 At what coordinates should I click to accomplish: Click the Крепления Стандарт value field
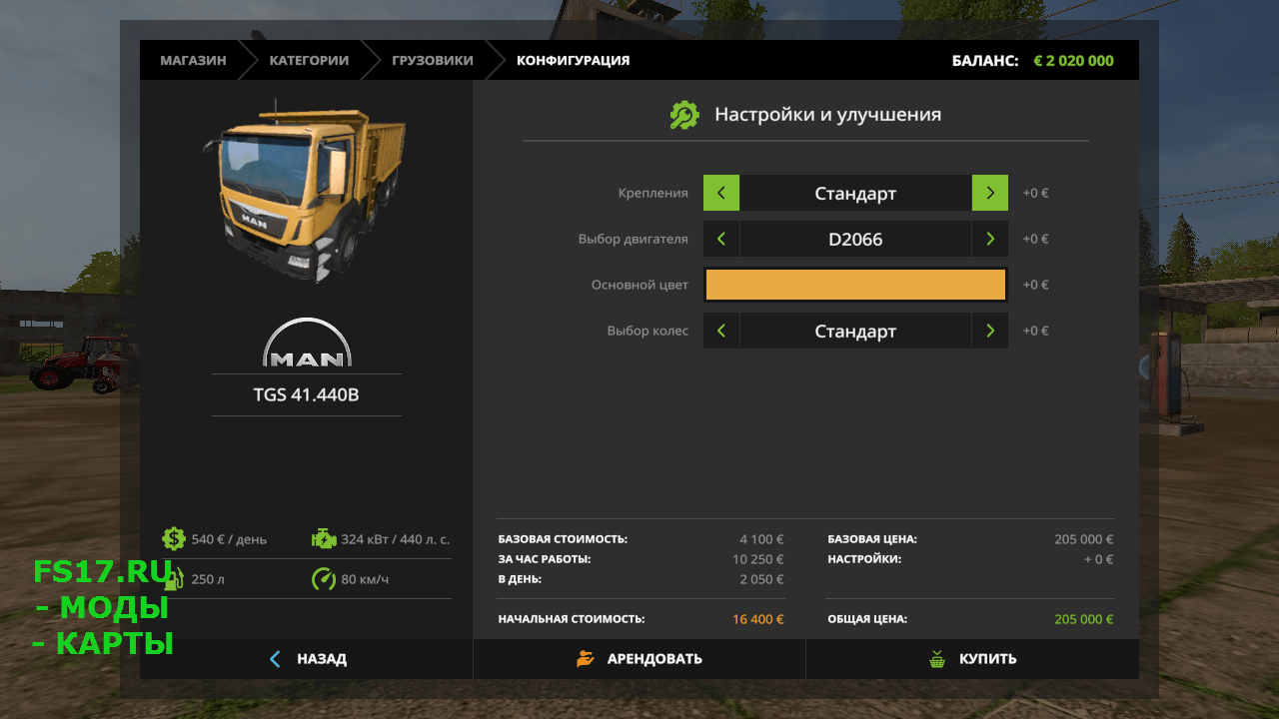(x=855, y=193)
